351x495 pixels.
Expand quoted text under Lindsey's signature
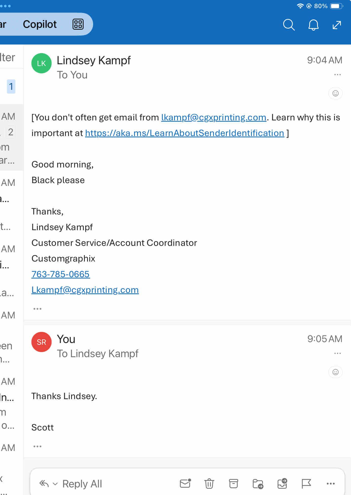[37, 309]
